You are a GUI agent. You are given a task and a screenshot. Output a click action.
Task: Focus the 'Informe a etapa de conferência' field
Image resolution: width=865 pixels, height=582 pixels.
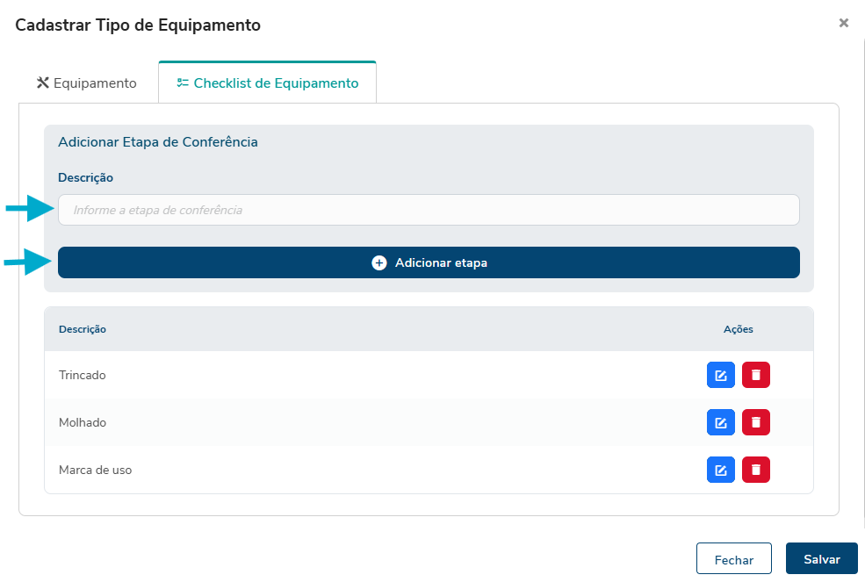429,211
